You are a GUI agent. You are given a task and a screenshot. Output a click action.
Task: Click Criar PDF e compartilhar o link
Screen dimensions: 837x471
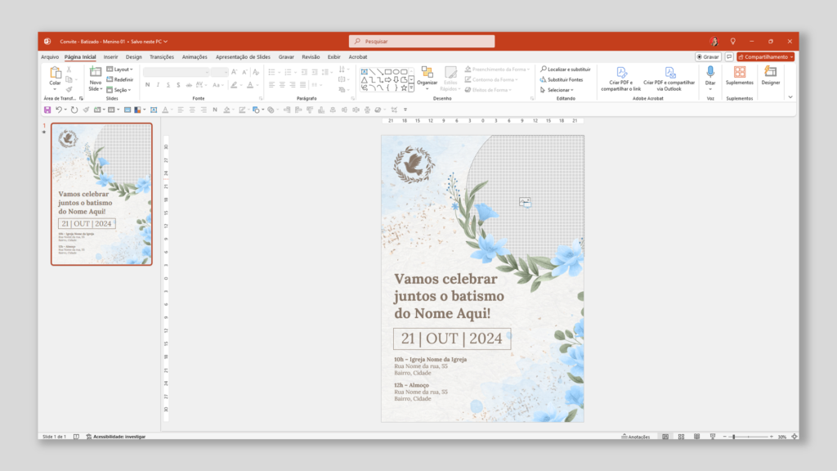point(621,79)
